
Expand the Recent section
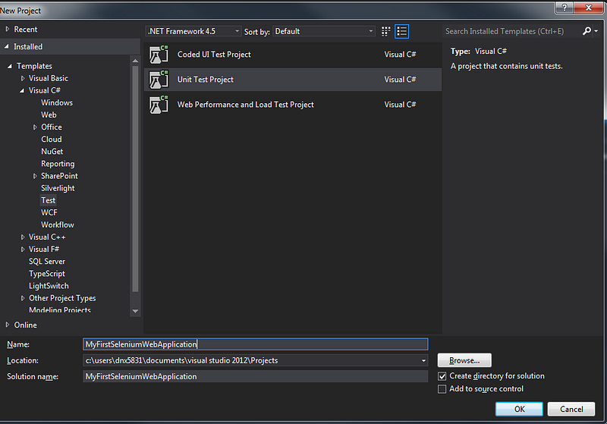pos(8,29)
